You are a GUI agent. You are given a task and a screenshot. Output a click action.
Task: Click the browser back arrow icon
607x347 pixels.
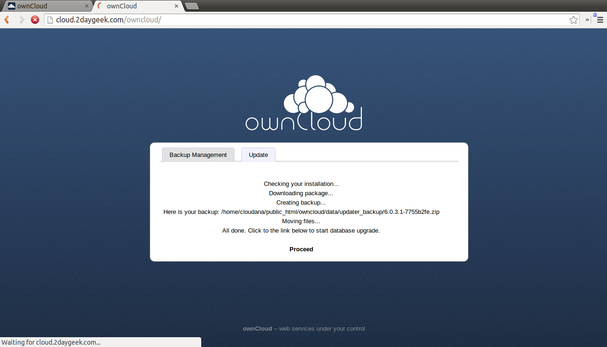coord(7,20)
